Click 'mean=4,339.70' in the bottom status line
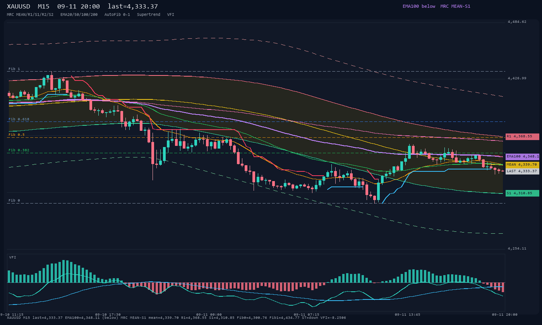 click(164, 318)
